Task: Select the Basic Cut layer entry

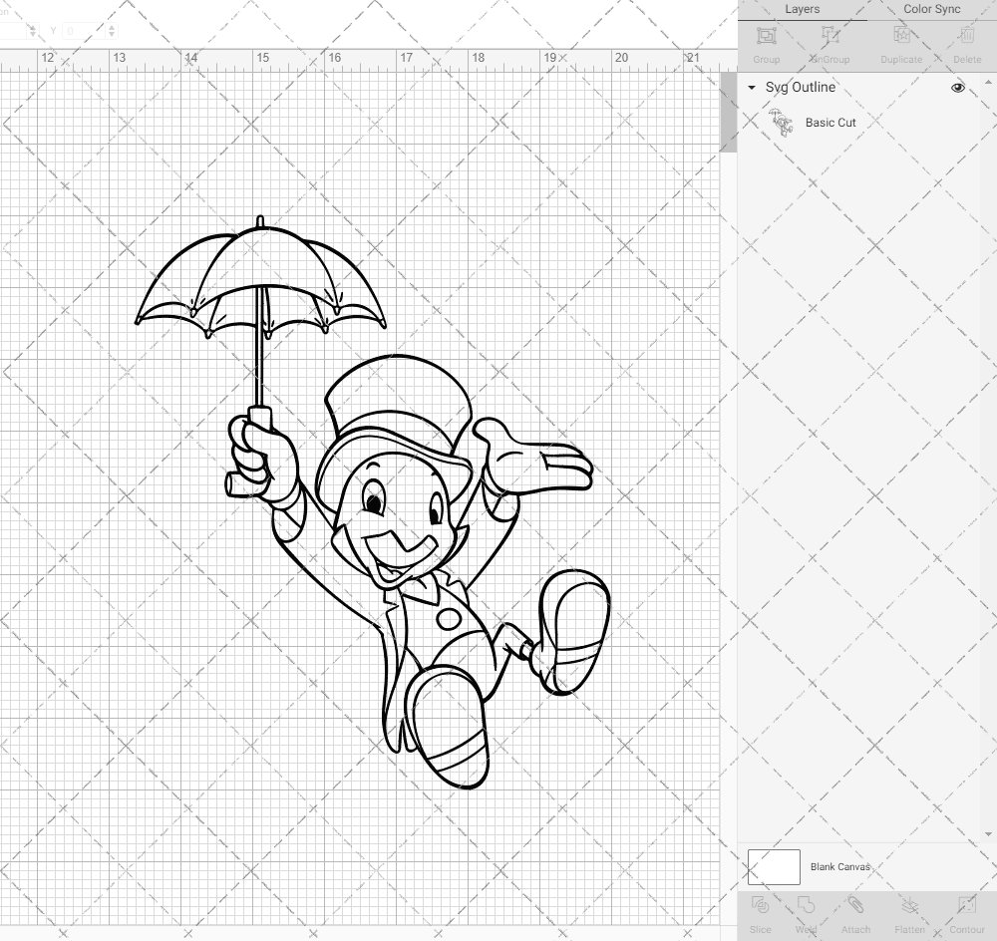Action: click(831, 122)
